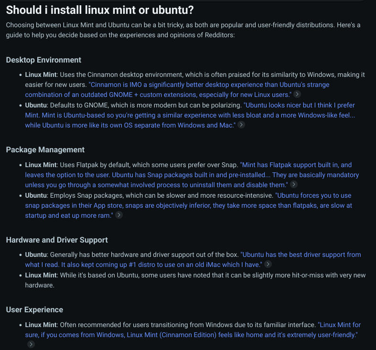The image size is (376, 350).
Task: Click the Desktop Environment heading
Action: pos(43,60)
